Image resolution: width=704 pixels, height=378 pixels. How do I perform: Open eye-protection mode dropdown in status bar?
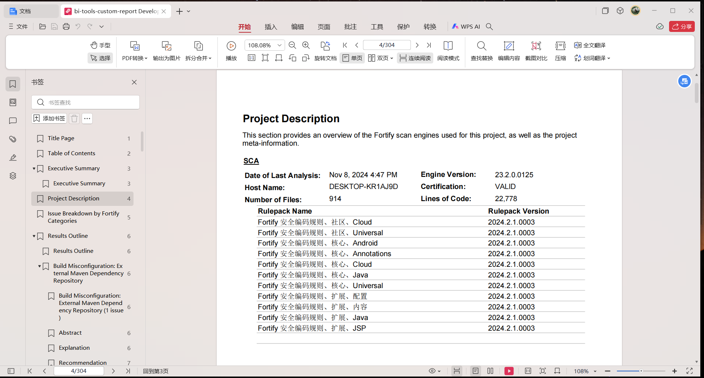[435, 371]
